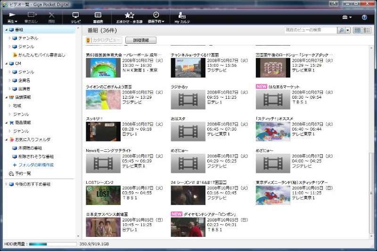Click フォルダの新規作成 link

[36, 165]
